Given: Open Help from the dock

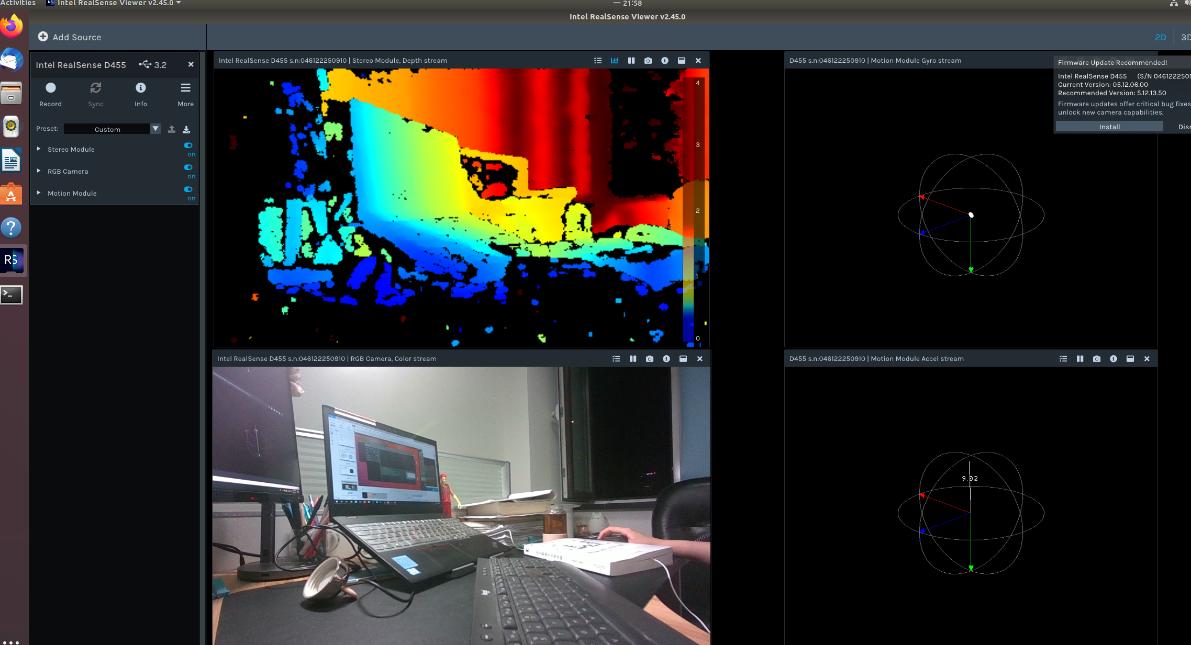Looking at the screenshot, I should (12, 227).
